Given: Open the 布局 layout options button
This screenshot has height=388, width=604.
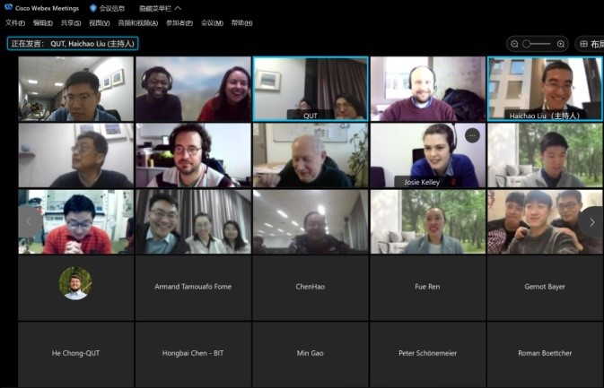Looking at the screenshot, I should click(591, 43).
